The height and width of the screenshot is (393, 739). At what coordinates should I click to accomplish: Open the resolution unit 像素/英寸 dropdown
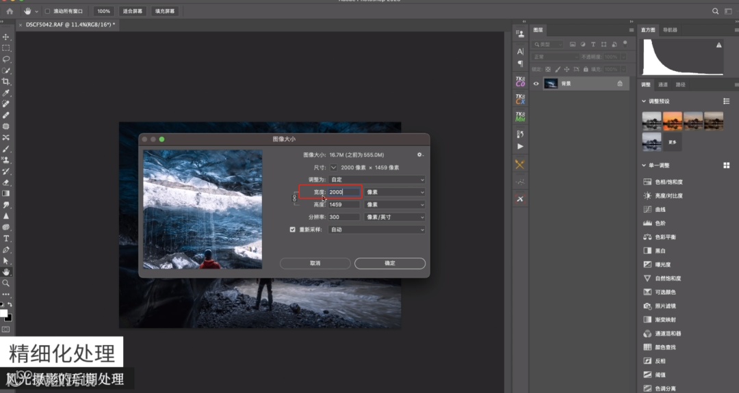pos(395,217)
